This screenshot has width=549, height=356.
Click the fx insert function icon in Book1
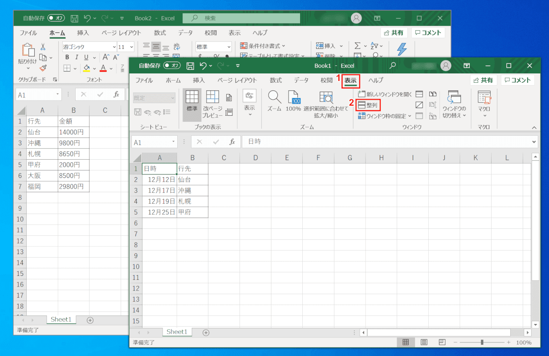232,142
